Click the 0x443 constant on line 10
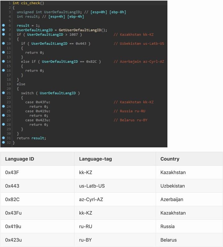Image resolution: width=223 pixels, height=247 pixels. coord(81,43)
